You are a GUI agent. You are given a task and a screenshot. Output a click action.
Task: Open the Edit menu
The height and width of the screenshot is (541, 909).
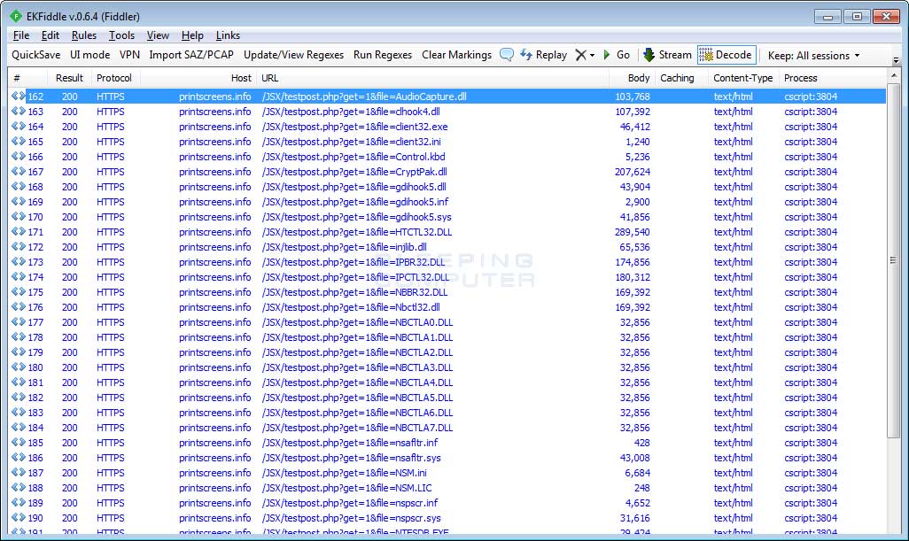(50, 35)
